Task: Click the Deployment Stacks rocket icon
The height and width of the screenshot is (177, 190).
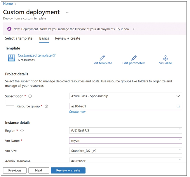Action: coord(9,29)
